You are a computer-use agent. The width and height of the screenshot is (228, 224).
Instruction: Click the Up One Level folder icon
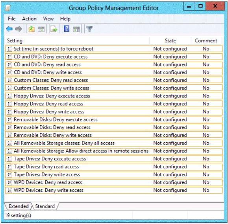click(32, 29)
